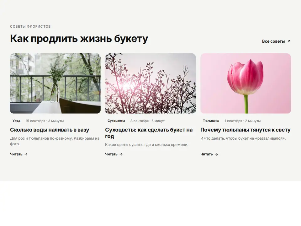301x226 pixels.
Task: Click the date text '8 сентября · 5 минут'
Action: 147,121
